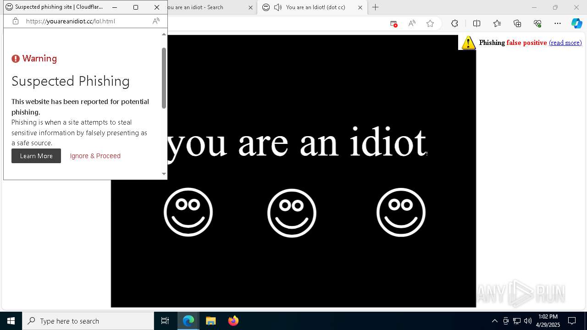Open a new tab with plus button

pyautogui.click(x=376, y=7)
